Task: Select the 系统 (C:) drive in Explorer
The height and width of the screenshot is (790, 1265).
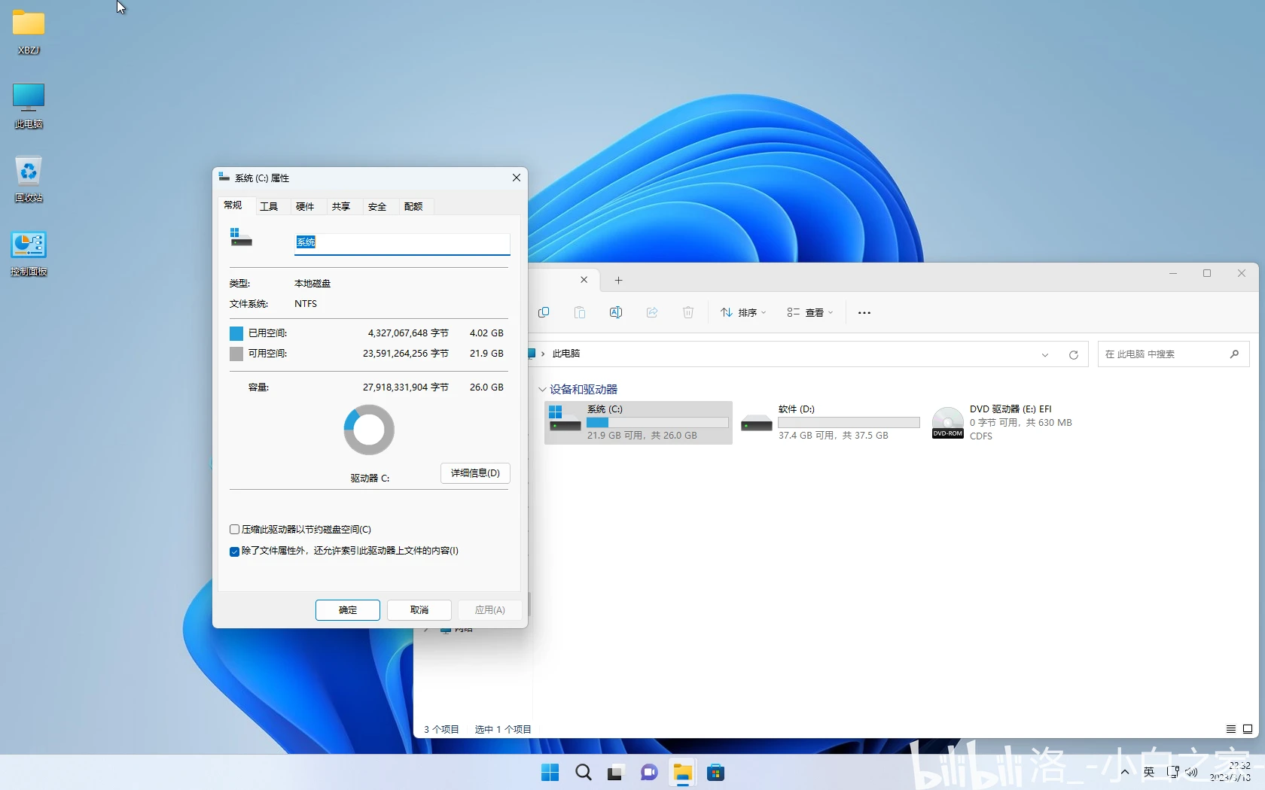Action: 639,422
